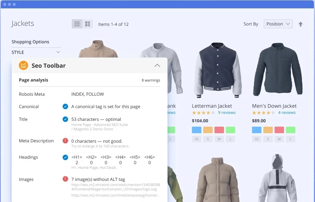The height and width of the screenshot is (202, 315).
Task: Click 'A canonical tag is set' text
Action: [106, 107]
